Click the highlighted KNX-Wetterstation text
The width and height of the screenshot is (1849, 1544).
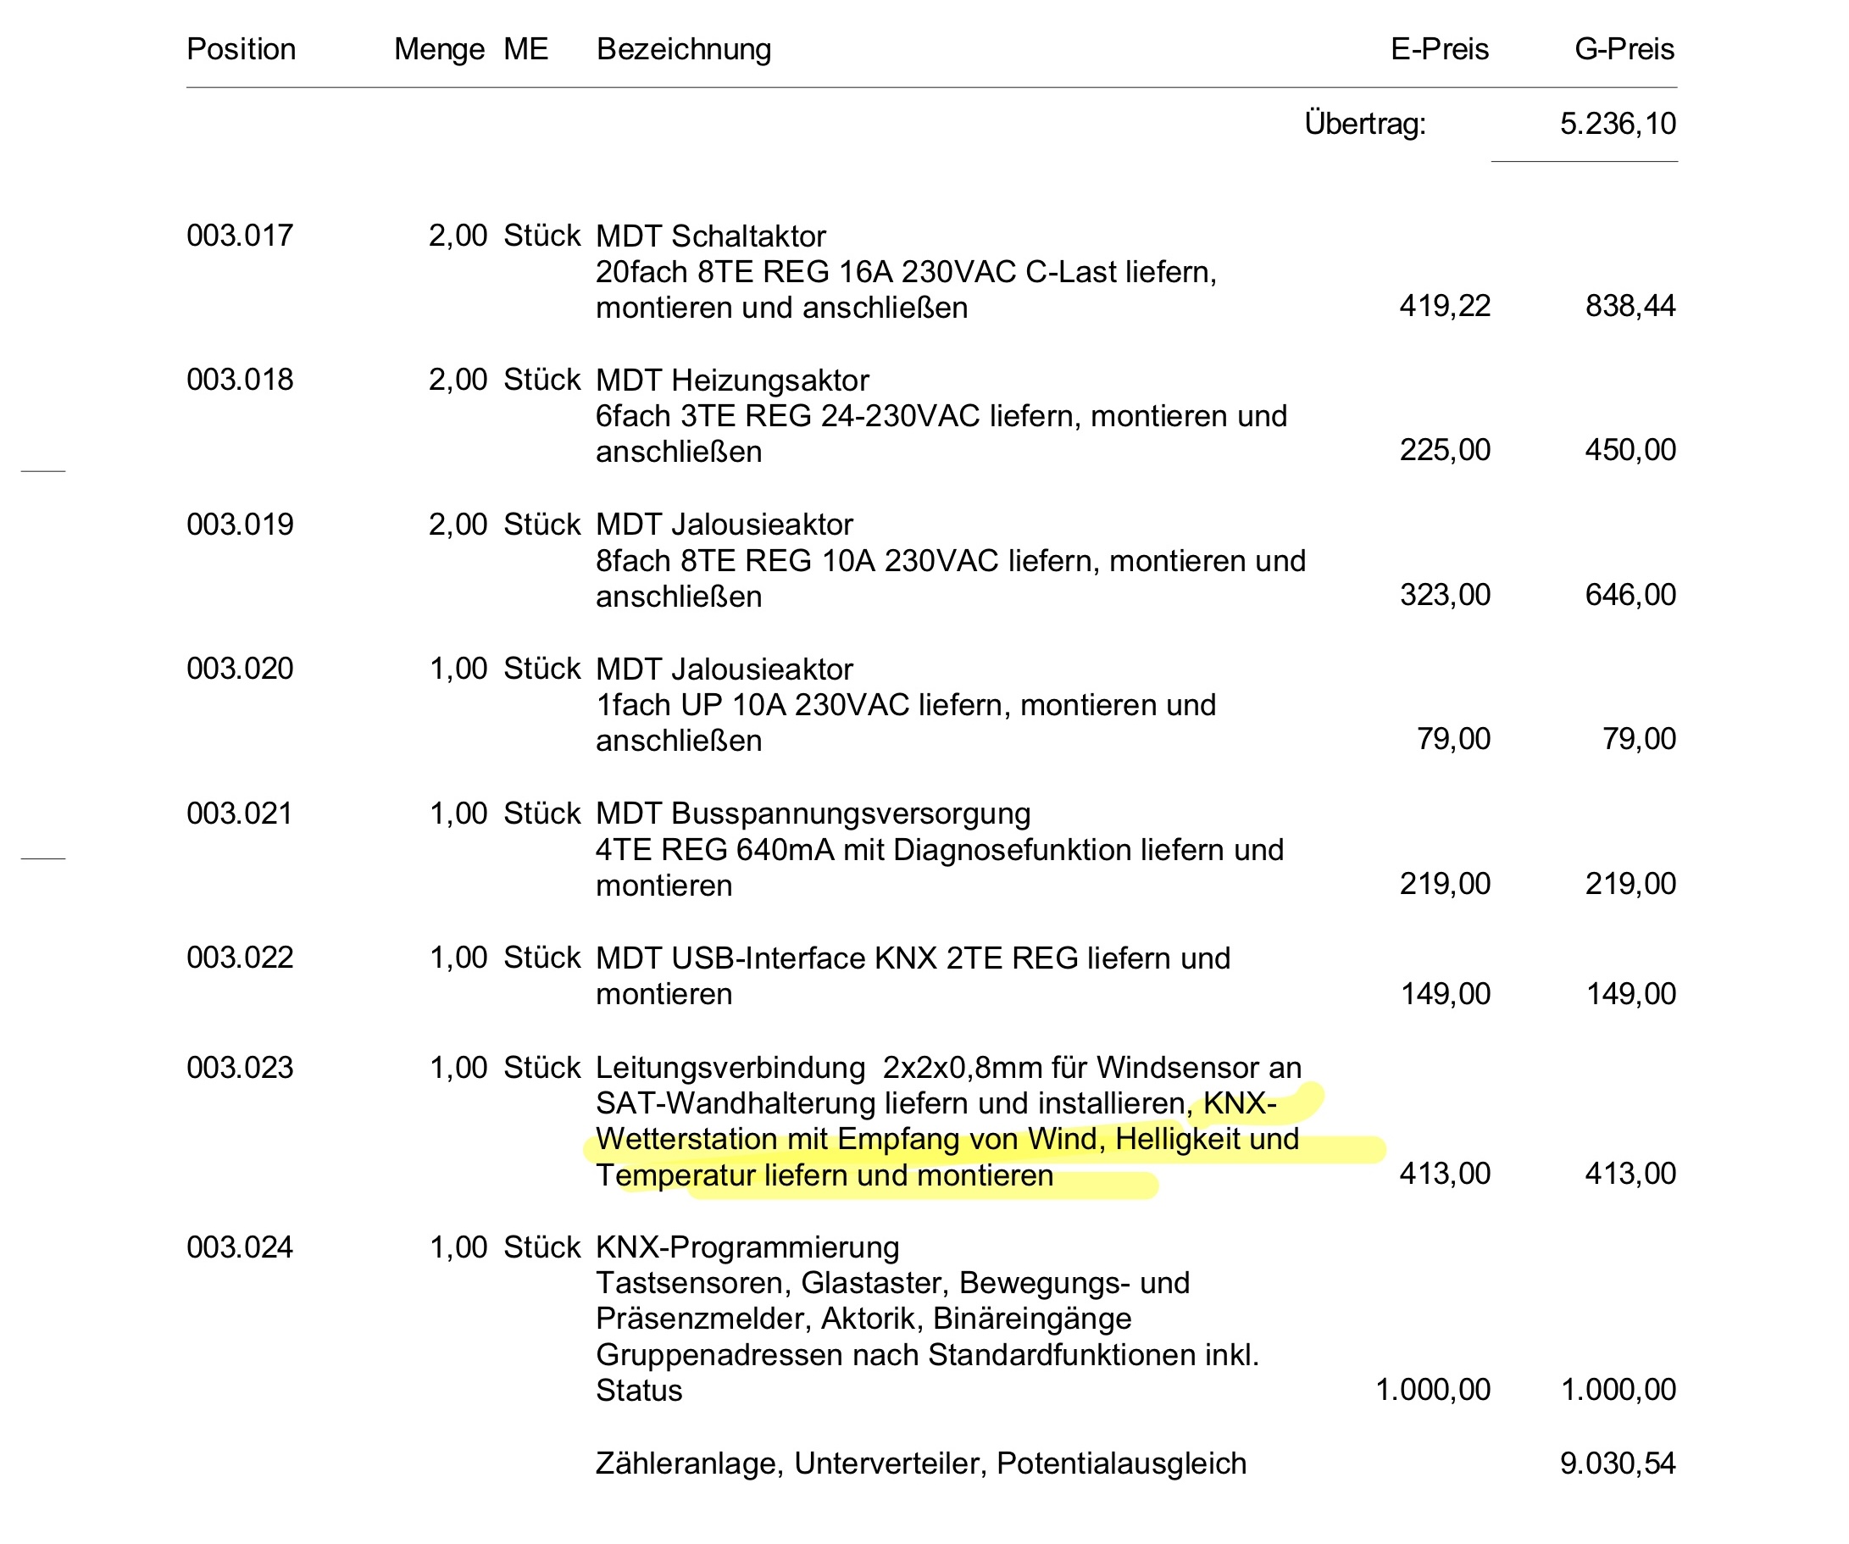947,1139
